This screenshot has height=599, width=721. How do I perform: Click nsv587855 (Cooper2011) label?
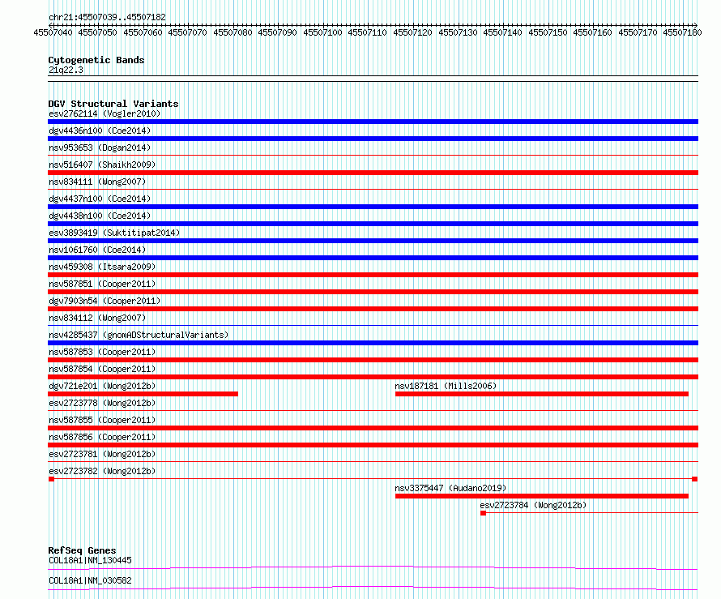pyautogui.click(x=102, y=420)
